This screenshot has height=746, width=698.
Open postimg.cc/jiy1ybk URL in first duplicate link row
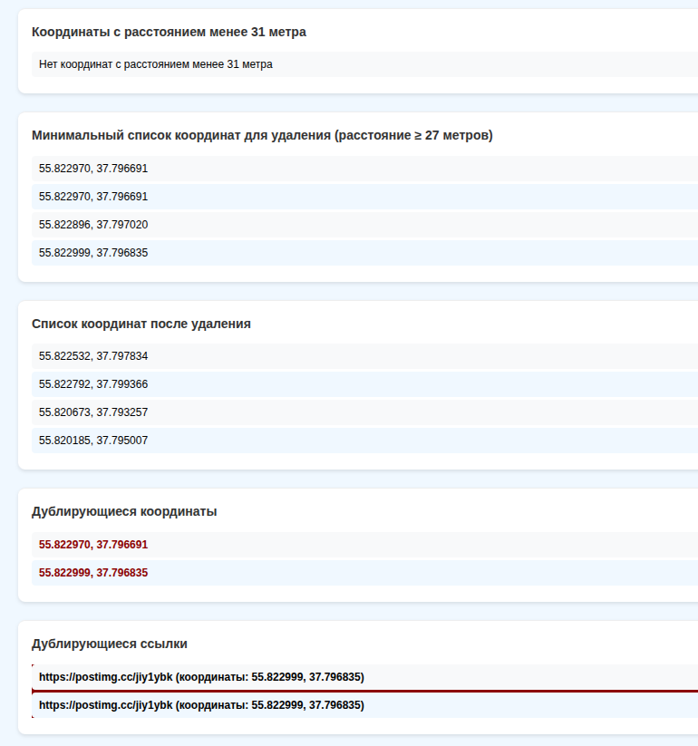[x=105, y=677]
